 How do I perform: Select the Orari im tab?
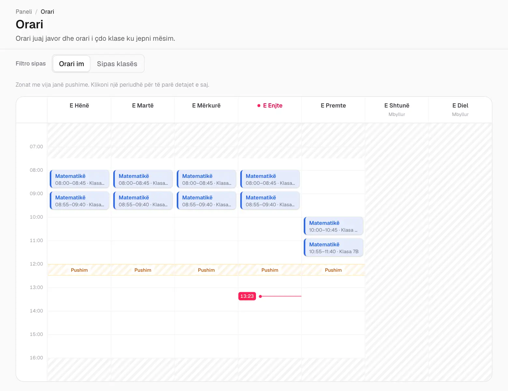[x=71, y=64]
